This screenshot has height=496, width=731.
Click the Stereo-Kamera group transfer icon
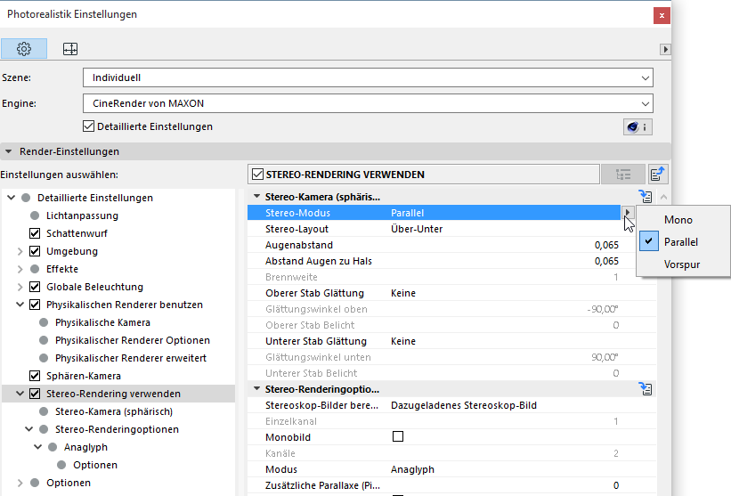click(x=646, y=196)
